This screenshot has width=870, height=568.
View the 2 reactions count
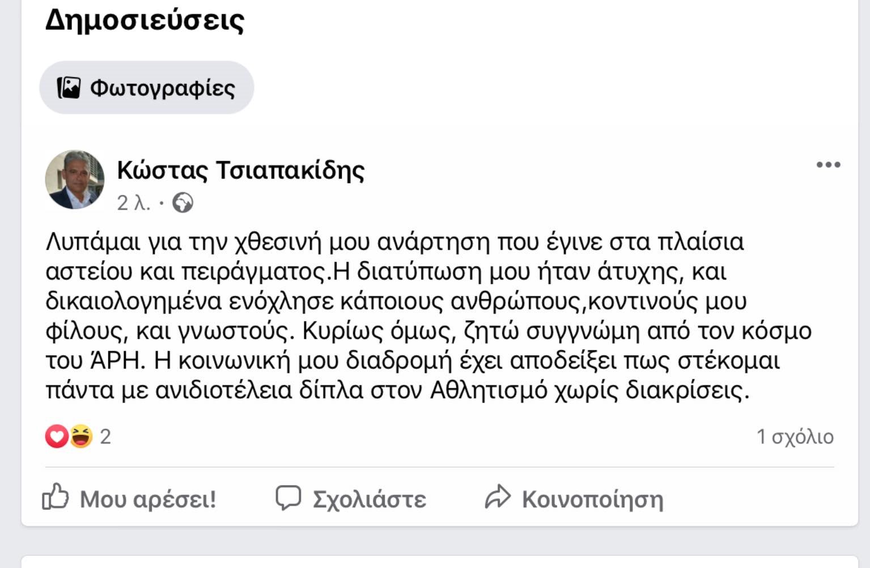(105, 436)
